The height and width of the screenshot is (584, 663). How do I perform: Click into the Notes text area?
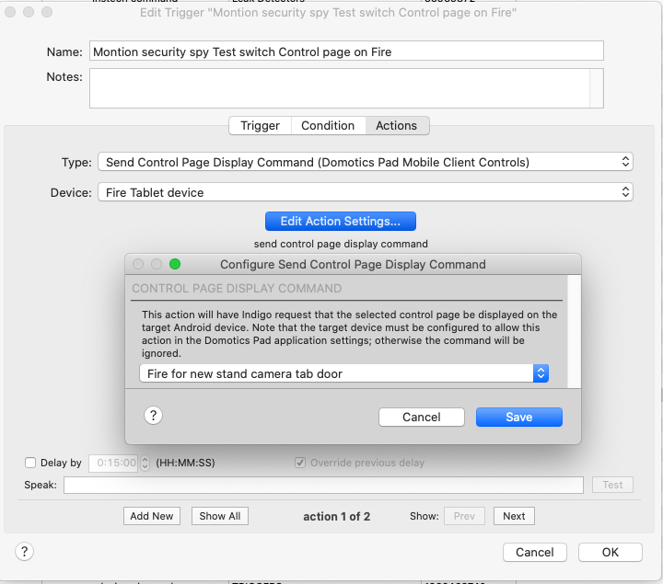tap(340, 88)
